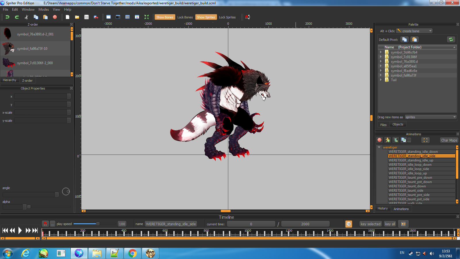Image resolution: width=460 pixels, height=259 pixels.
Task: Add new entity with the figure-plus icon
Action: pos(388,140)
